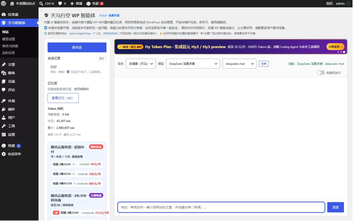Open the WordPress logo menu

point(3,3)
